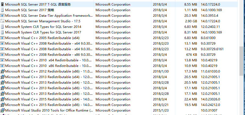
Task: Click the Visual Studio 2010 Tools for Office Runtime icon
Action: 2,110
